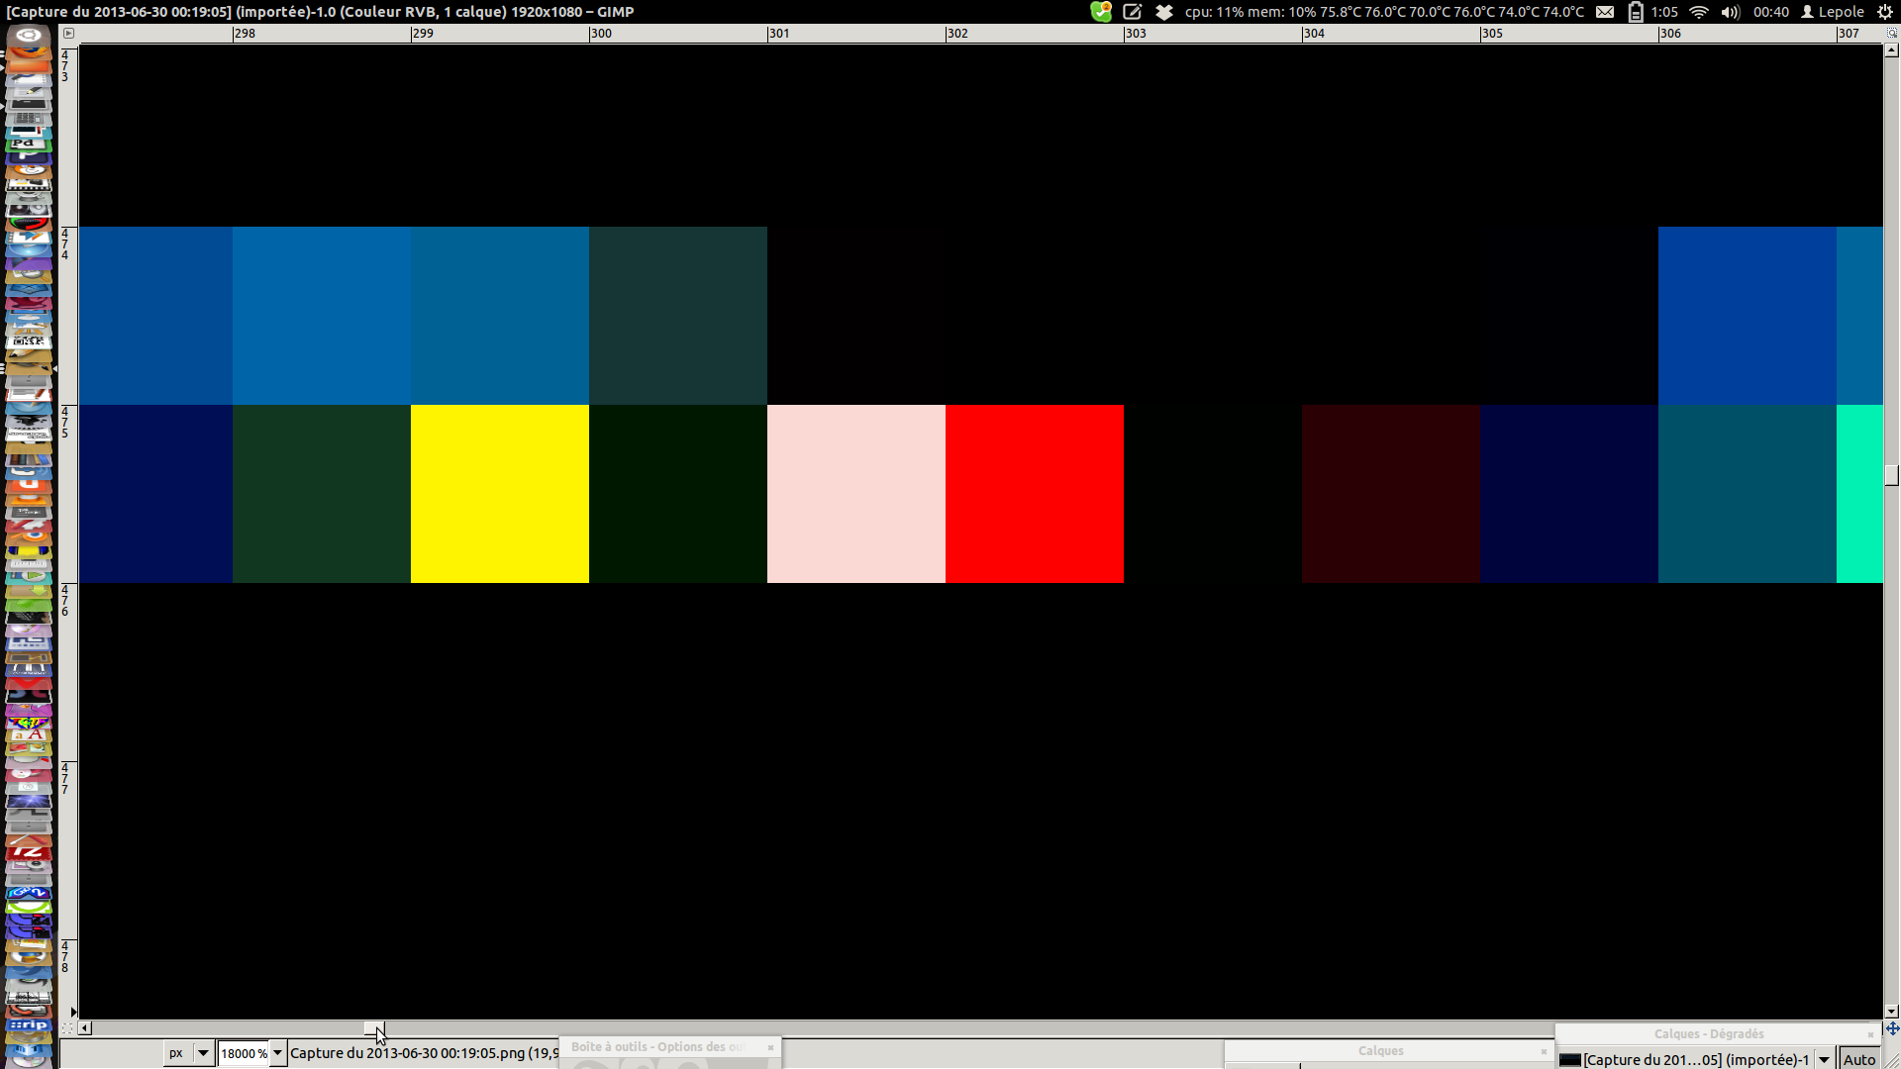Image resolution: width=1901 pixels, height=1069 pixels.
Task: Open the Dropbox indicator in the top bar
Action: click(x=1164, y=12)
